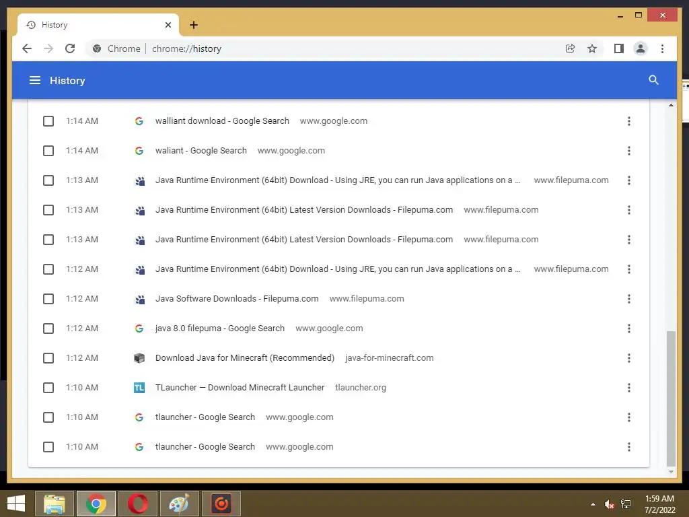This screenshot has height=517, width=689.
Task: Check the waliant Google Search entry
Action: (x=48, y=151)
